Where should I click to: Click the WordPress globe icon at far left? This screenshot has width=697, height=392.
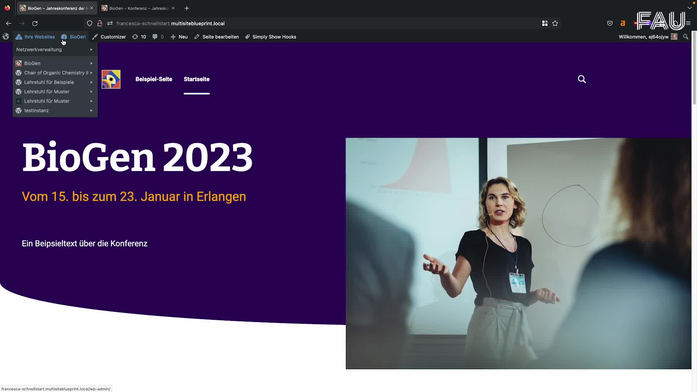click(x=5, y=37)
